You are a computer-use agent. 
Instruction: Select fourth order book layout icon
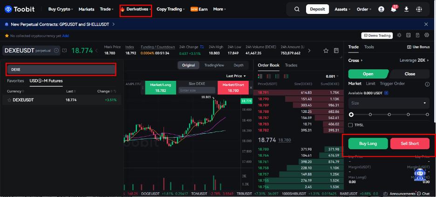tap(286, 76)
